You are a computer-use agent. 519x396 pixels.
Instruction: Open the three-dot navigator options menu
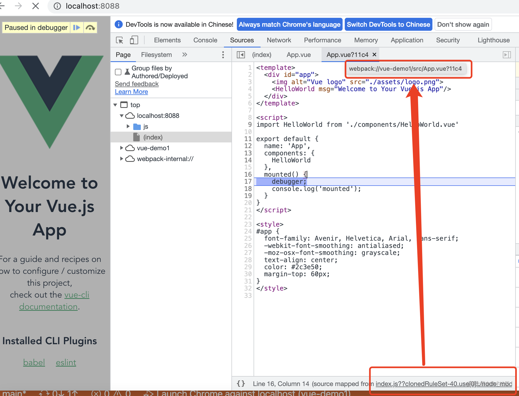(x=223, y=55)
